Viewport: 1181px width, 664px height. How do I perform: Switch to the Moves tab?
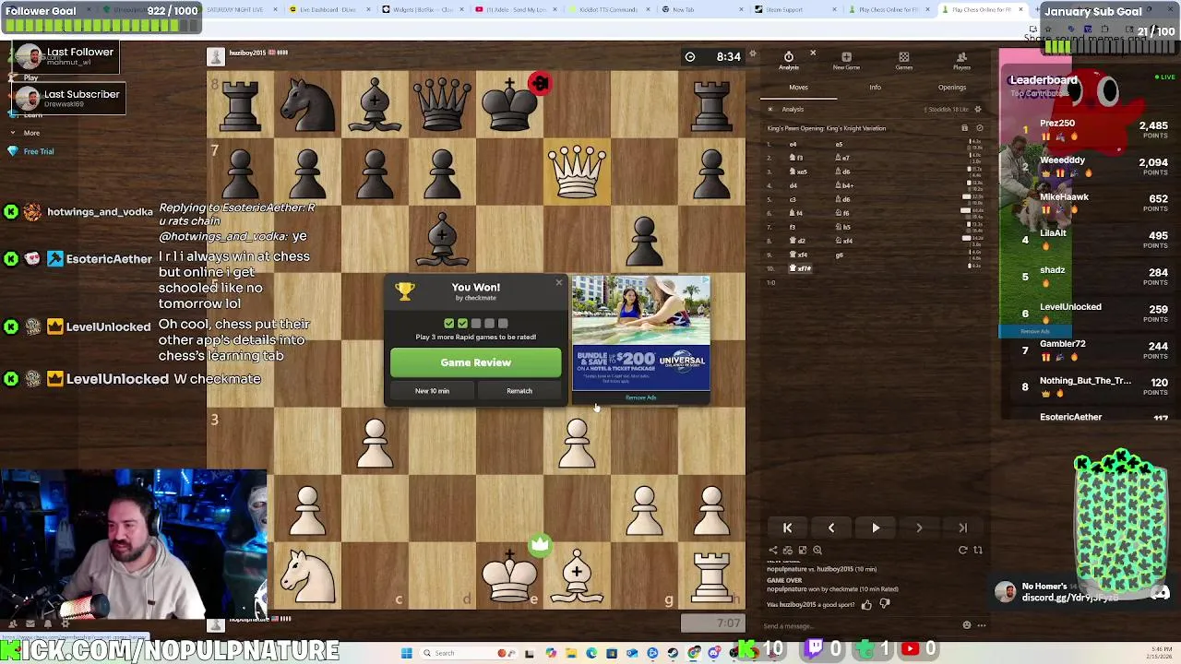point(798,88)
